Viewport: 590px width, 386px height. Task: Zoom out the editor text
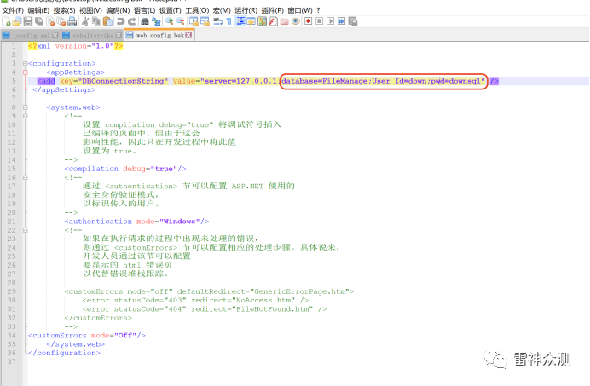pos(181,21)
